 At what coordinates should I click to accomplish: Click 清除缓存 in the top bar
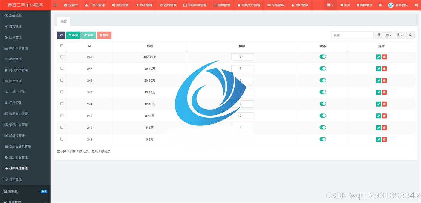point(364,5)
